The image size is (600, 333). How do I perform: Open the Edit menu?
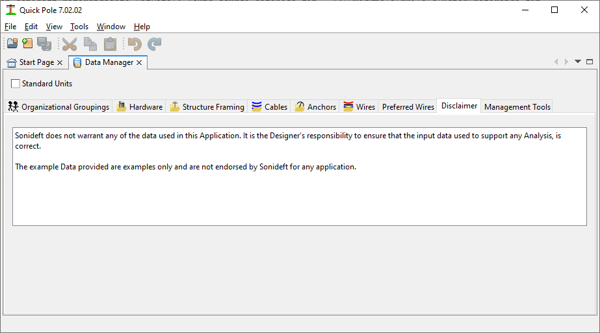[31, 27]
